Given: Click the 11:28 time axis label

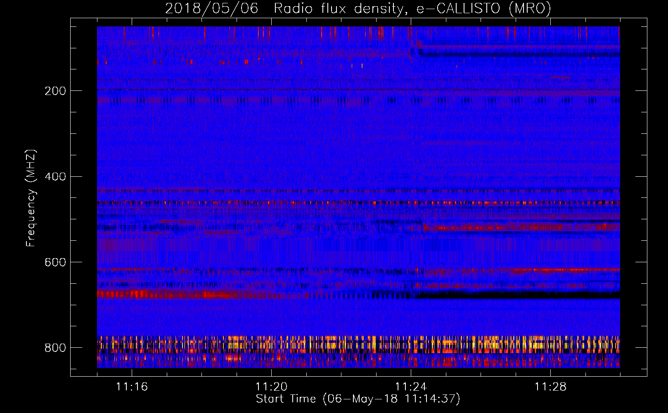Looking at the screenshot, I should [550, 387].
